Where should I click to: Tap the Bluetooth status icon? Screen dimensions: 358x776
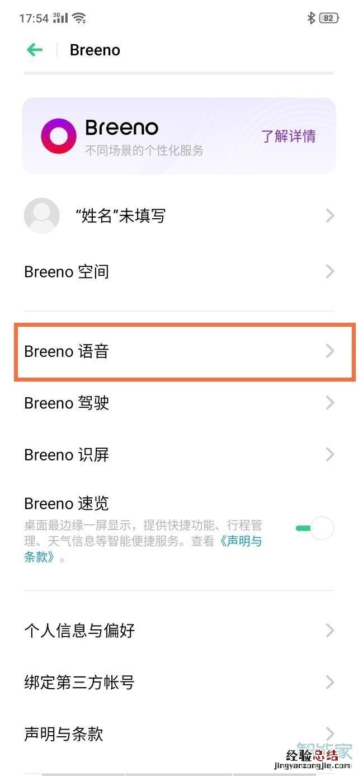[x=312, y=18]
